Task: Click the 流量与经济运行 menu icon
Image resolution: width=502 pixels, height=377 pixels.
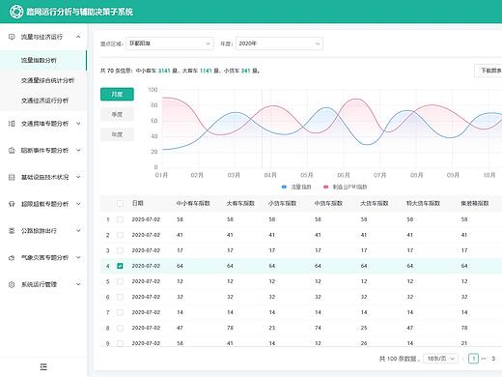Action: point(12,37)
